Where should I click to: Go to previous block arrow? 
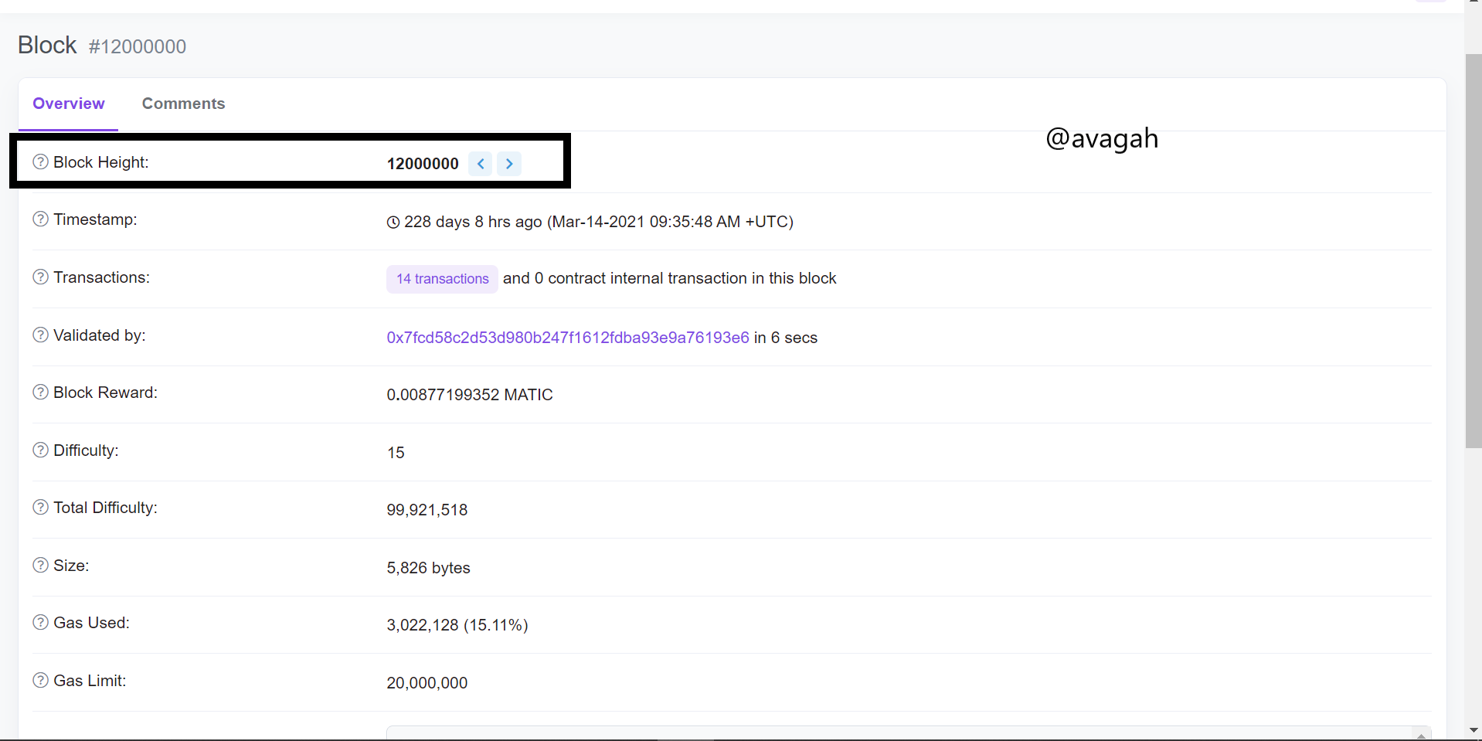coord(481,163)
